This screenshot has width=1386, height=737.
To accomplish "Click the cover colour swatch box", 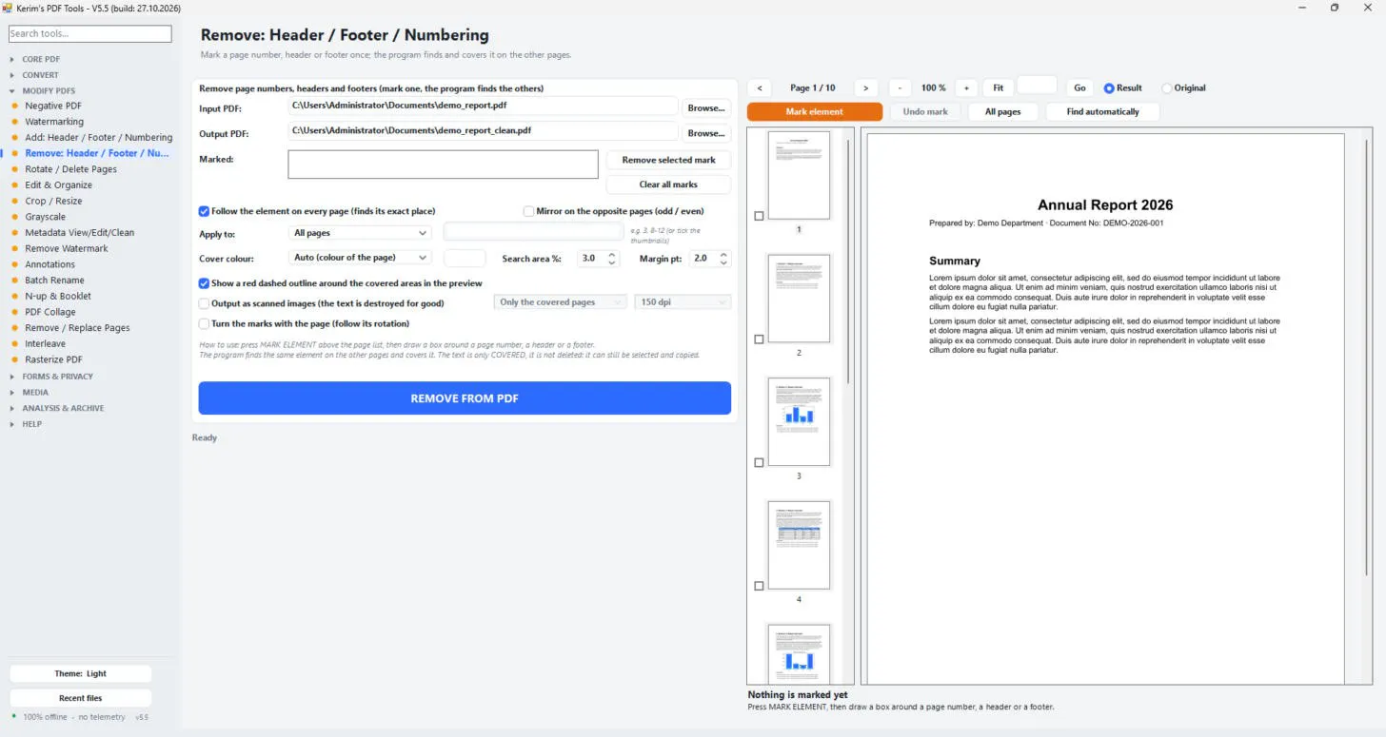I will tap(465, 258).
